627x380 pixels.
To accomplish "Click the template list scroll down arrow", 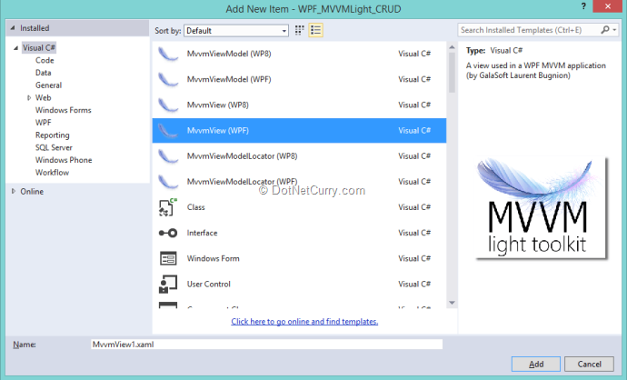I will tap(452, 303).
